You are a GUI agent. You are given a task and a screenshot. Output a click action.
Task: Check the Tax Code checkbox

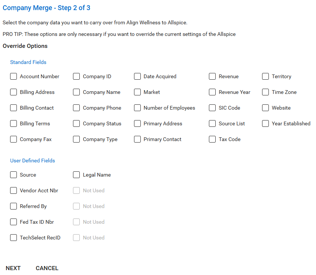(x=212, y=139)
